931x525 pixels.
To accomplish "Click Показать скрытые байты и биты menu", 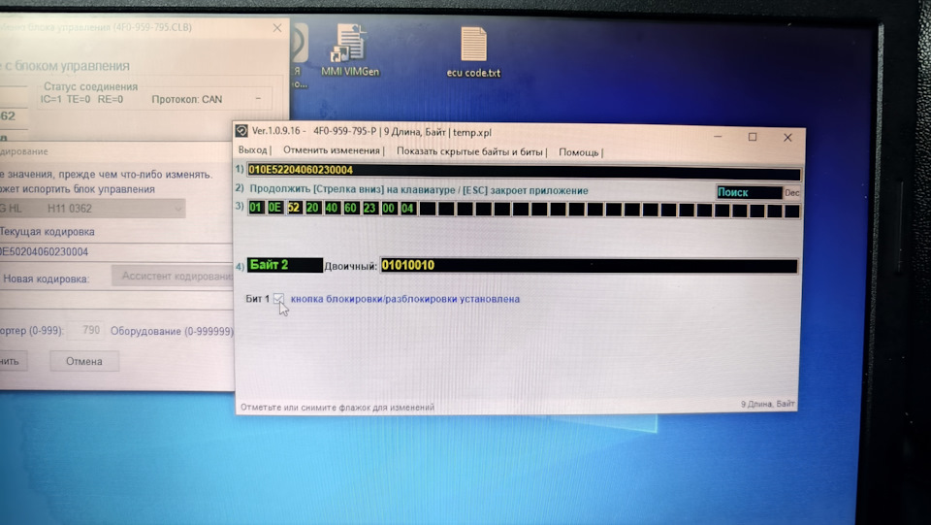I will tap(469, 152).
